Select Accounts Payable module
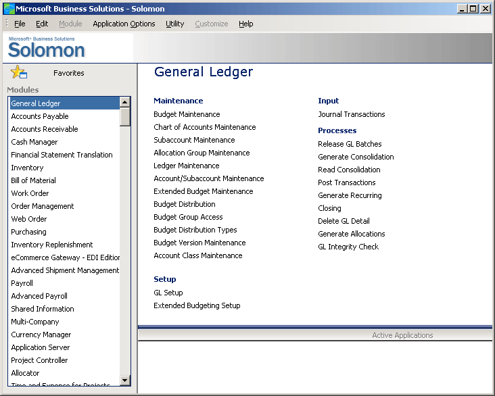Viewport: 495px width, 396px height. (64, 116)
